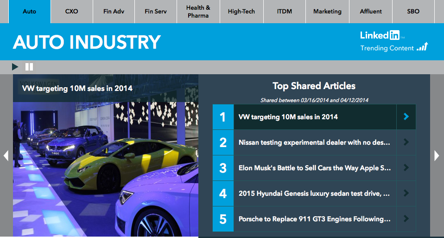Click the Trending Content bar-chart icon

click(423, 47)
